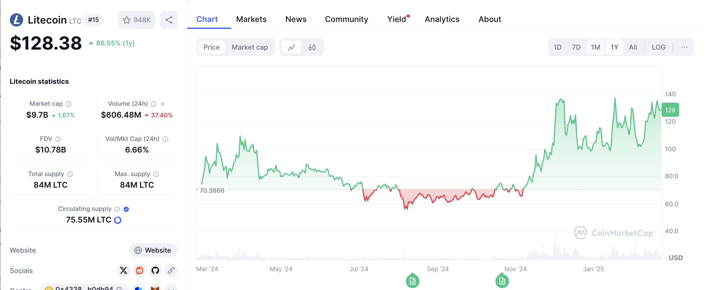Click Market cap info icon
This screenshot has height=290, width=705.
[68, 104]
